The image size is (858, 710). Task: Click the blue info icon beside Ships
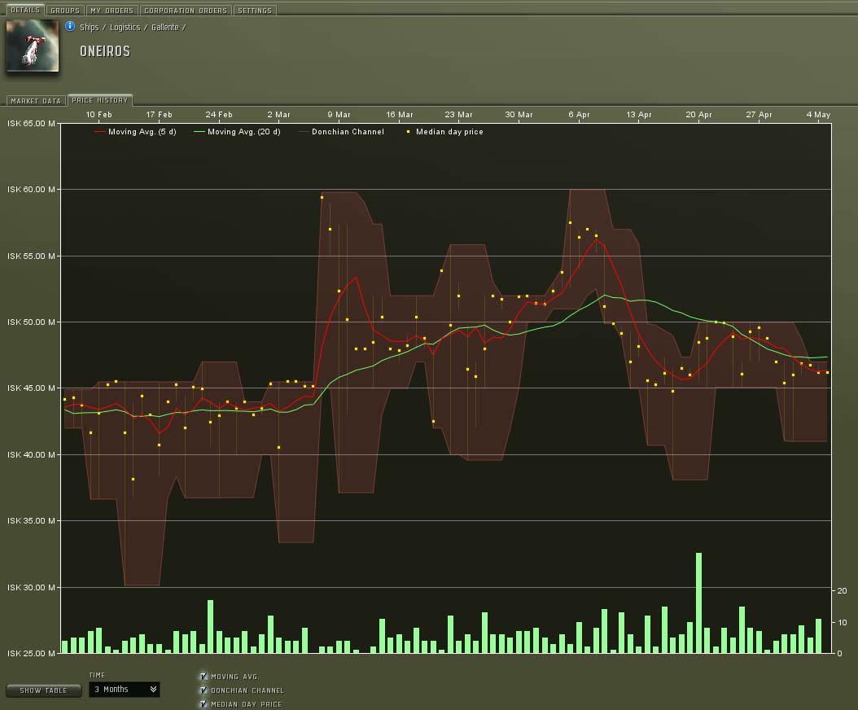pyautogui.click(x=70, y=26)
